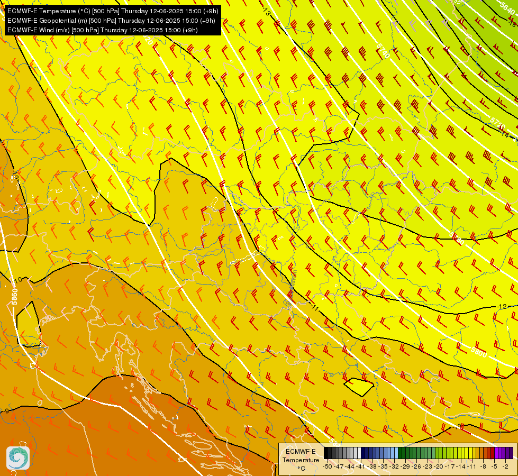Select legend value -11
Image resolution: width=518 pixels, height=476 pixels.
472,466
